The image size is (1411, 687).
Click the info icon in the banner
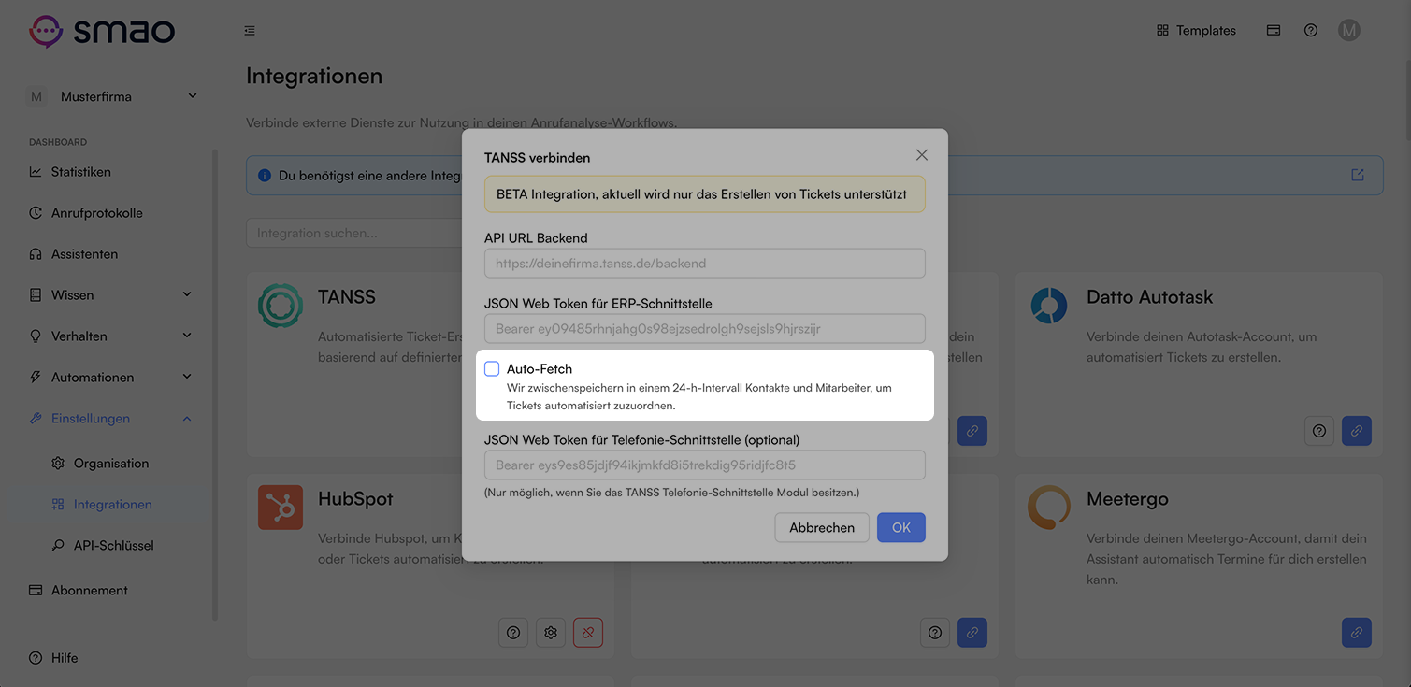(x=264, y=176)
